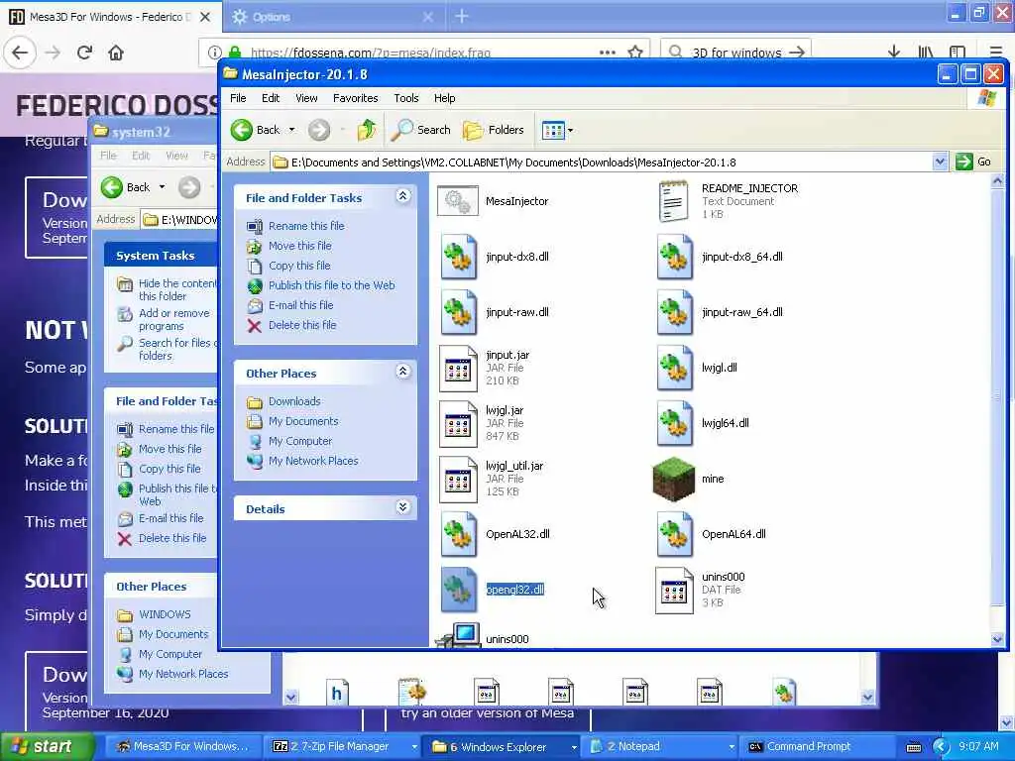Open Downloads under Other Places
This screenshot has height=761, width=1015.
294,402
